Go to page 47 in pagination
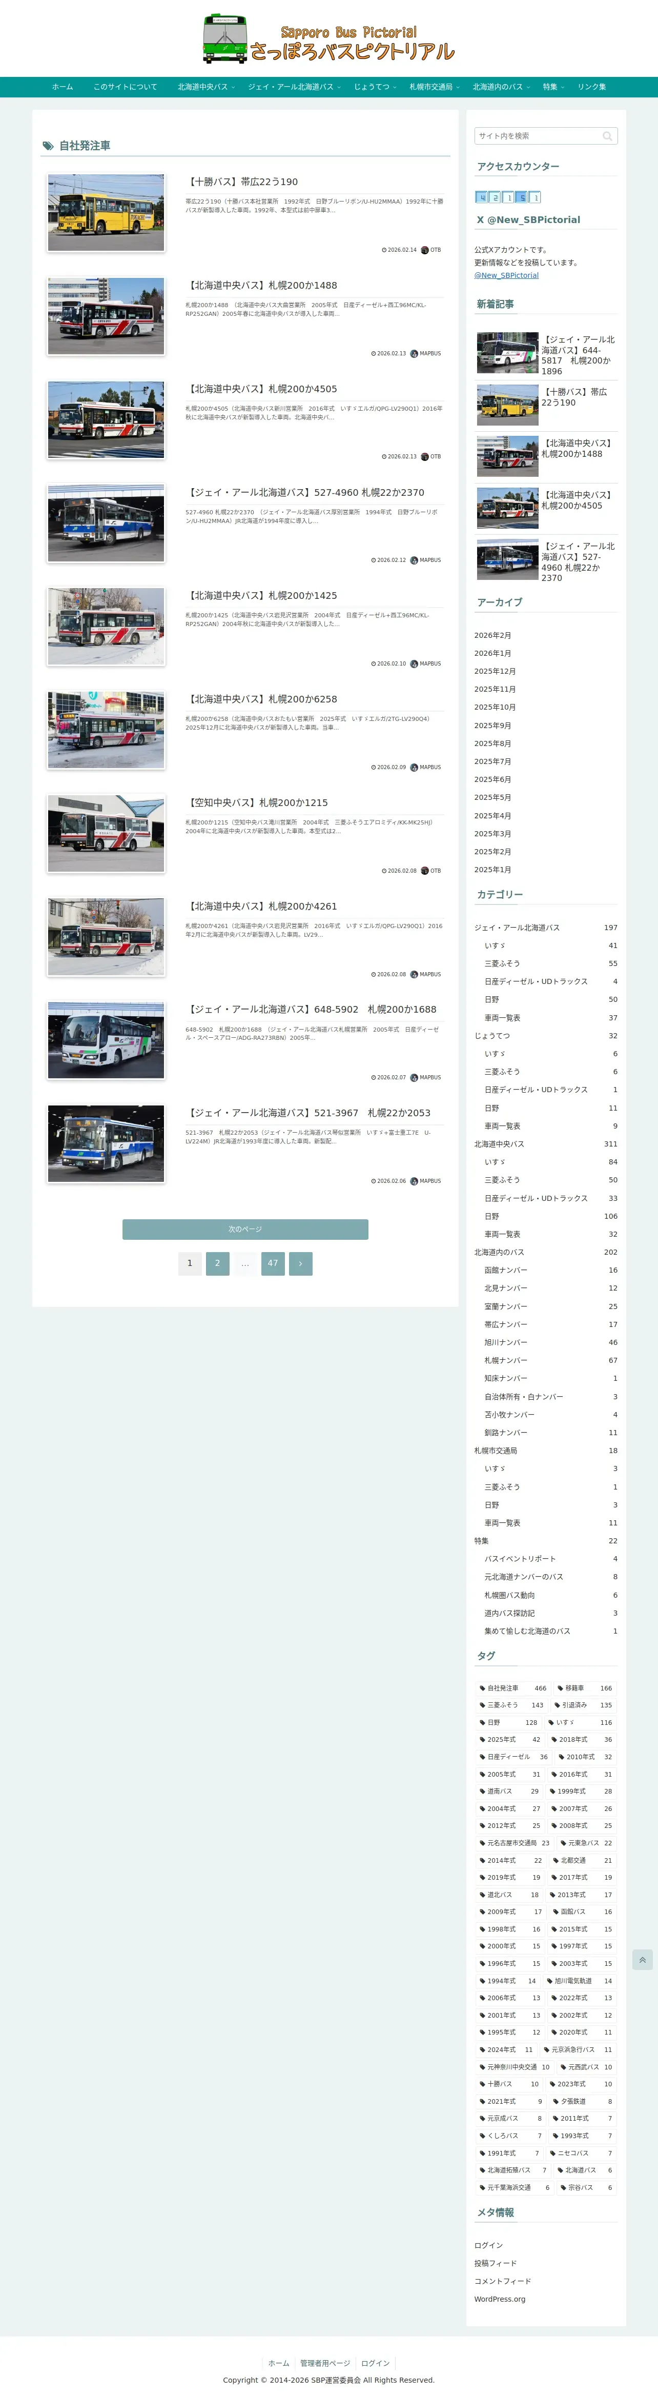This screenshot has width=658, height=2395. click(272, 1262)
